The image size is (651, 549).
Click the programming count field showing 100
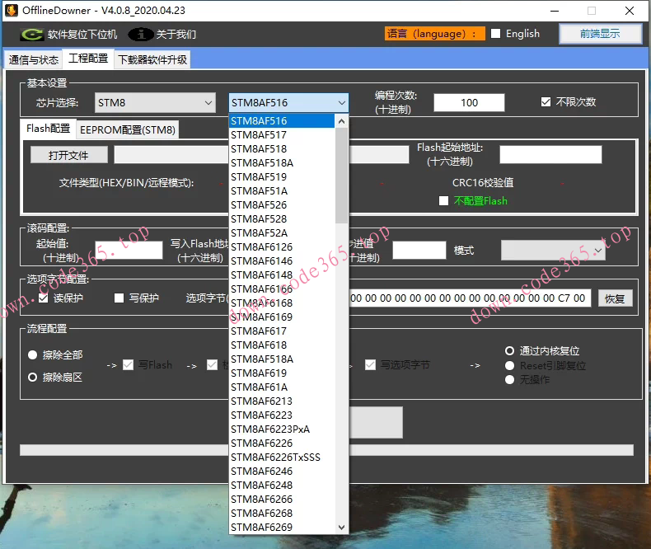tap(469, 103)
